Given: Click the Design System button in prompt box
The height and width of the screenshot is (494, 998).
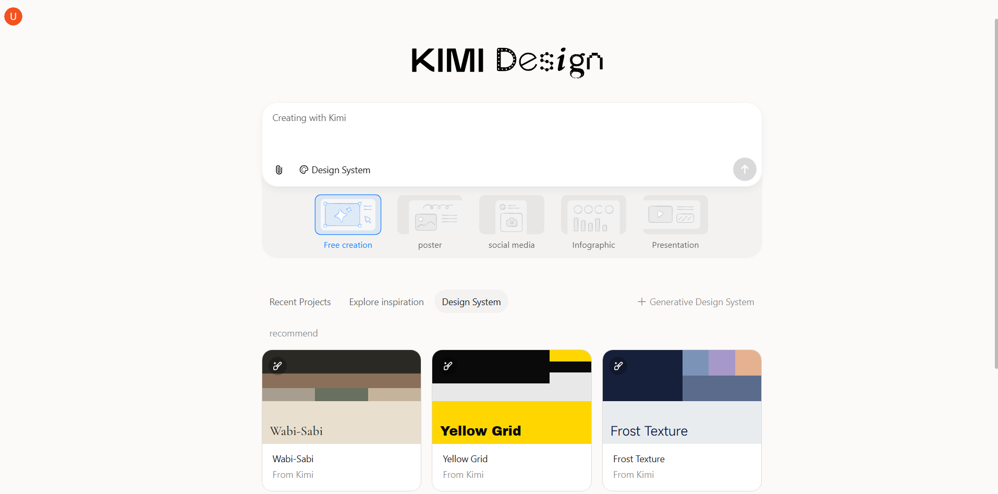Looking at the screenshot, I should [x=335, y=170].
